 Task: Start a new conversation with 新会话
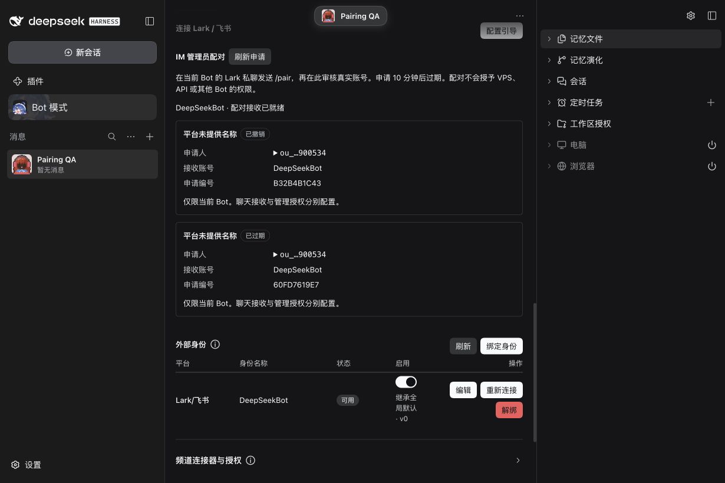[83, 52]
